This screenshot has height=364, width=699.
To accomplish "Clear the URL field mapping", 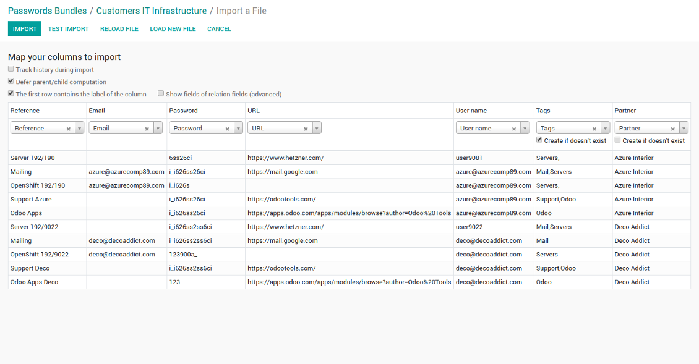I will point(306,129).
